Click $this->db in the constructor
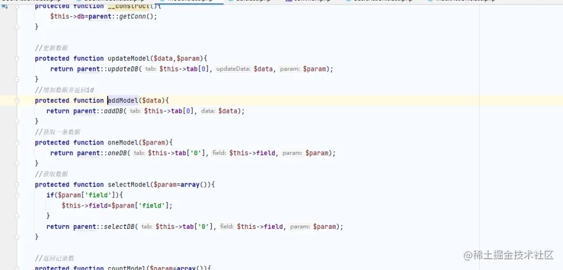The width and height of the screenshot is (563, 270). point(67,16)
